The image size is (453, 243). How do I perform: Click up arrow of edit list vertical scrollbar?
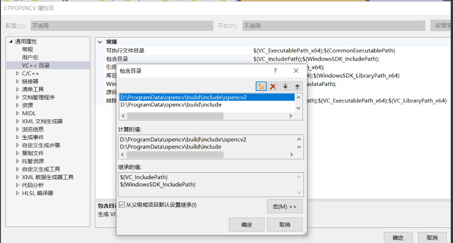(x=298, y=97)
